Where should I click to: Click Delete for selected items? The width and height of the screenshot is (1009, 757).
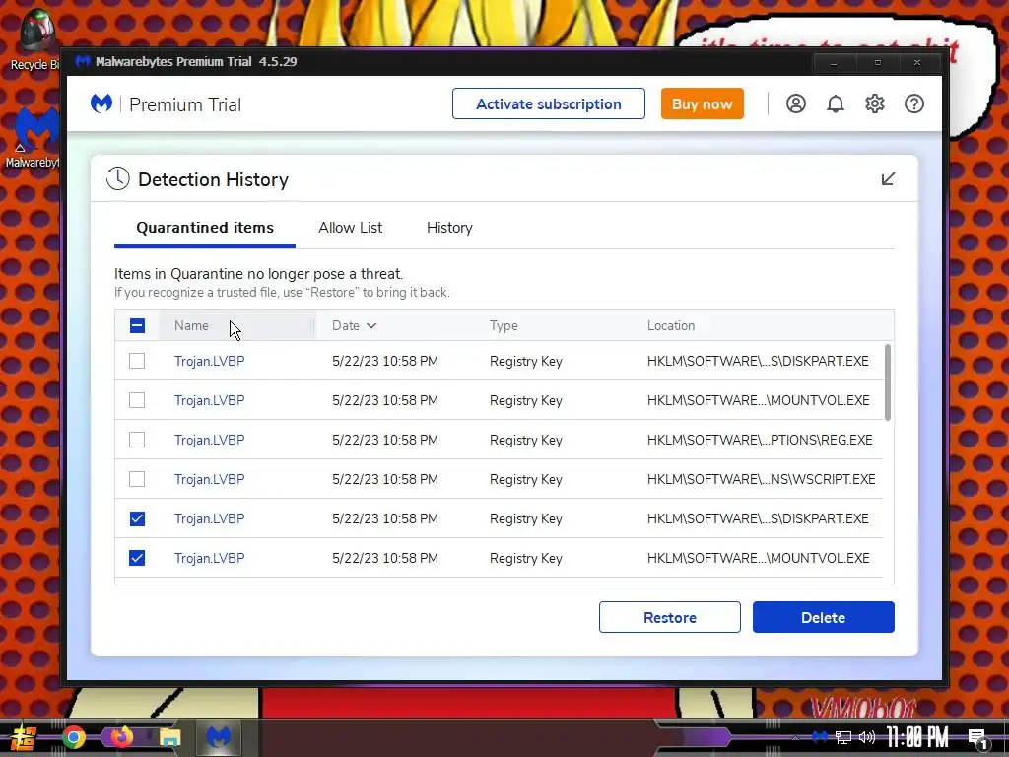click(823, 617)
